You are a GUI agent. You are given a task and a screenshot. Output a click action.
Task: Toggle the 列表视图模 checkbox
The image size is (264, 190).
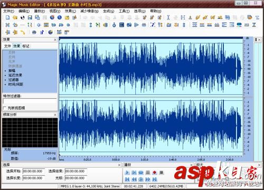[x=5, y=108]
